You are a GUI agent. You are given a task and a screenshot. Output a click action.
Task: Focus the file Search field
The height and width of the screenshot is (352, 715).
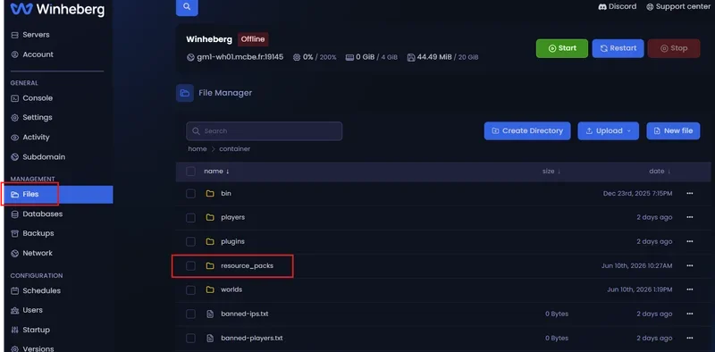pyautogui.click(x=264, y=130)
